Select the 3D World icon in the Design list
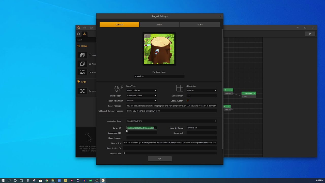 pyautogui.click(x=82, y=55)
